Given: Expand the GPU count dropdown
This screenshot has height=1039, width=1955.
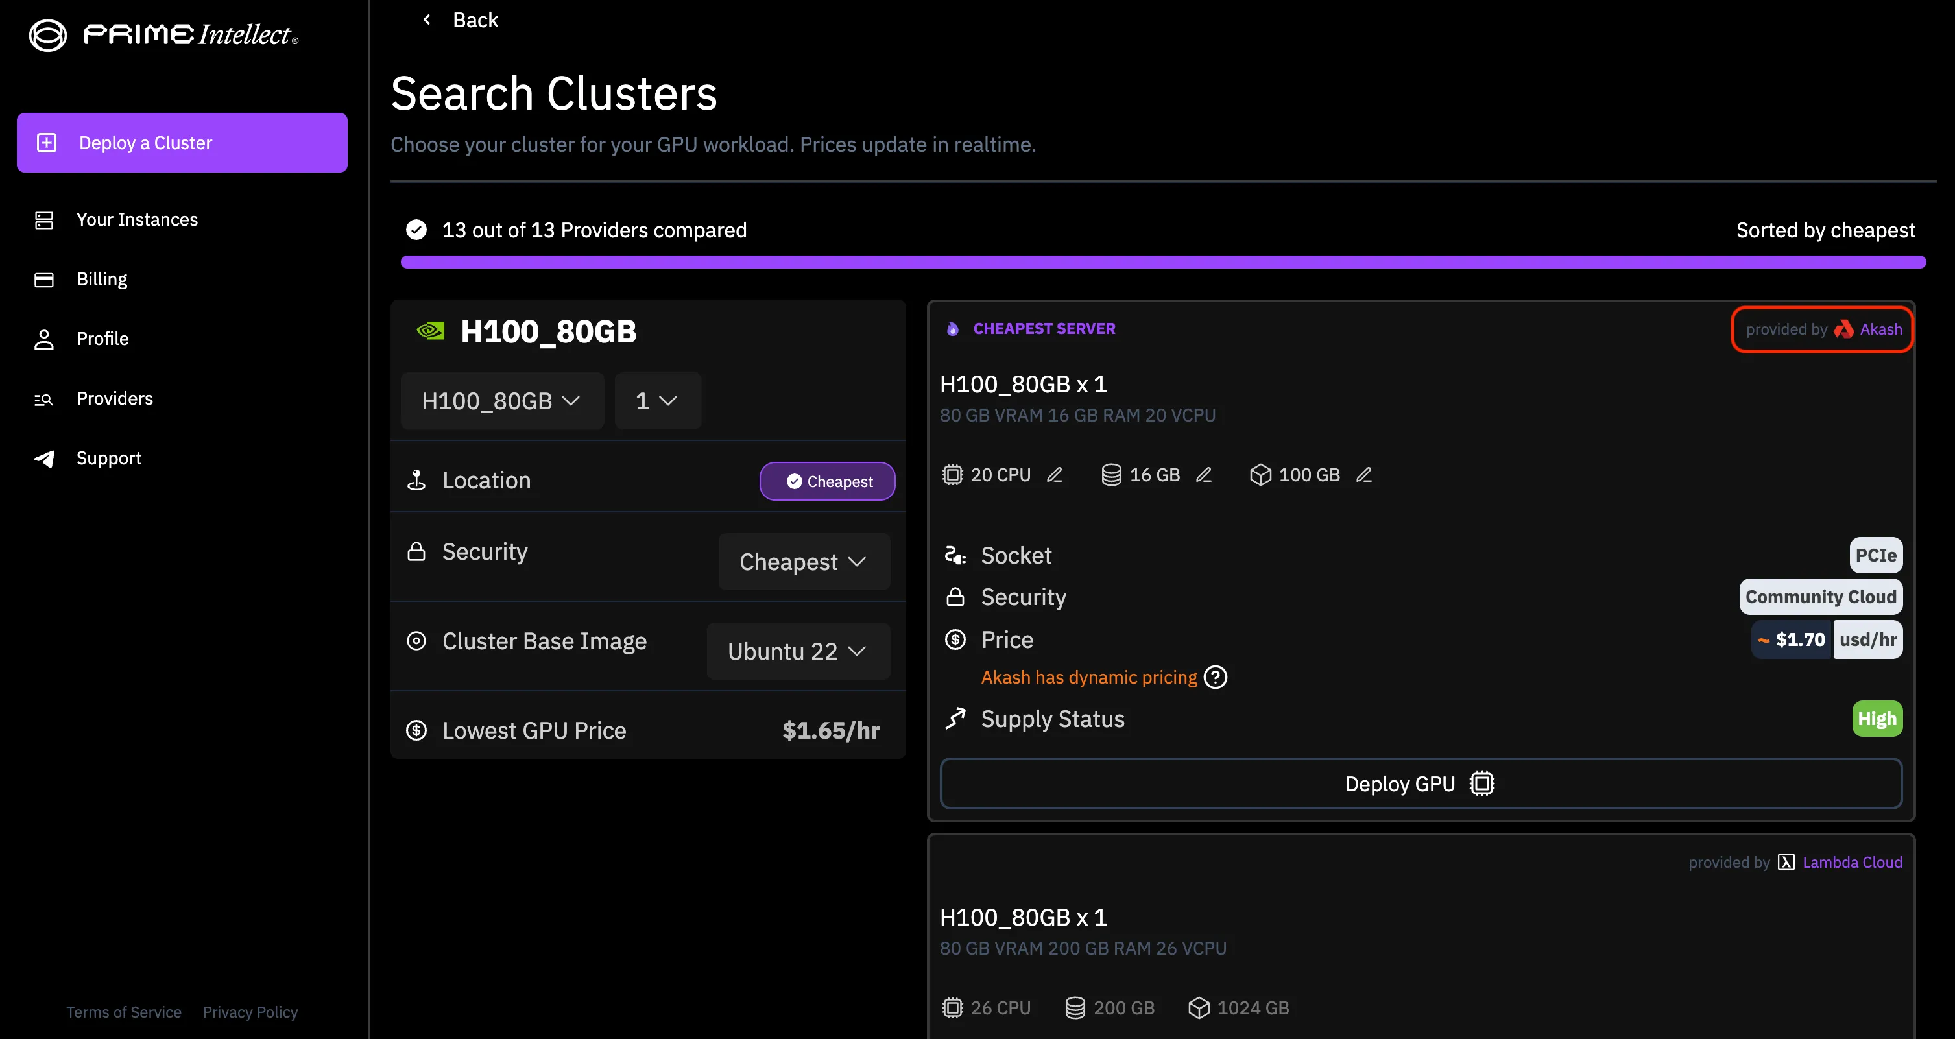Looking at the screenshot, I should pyautogui.click(x=656, y=401).
